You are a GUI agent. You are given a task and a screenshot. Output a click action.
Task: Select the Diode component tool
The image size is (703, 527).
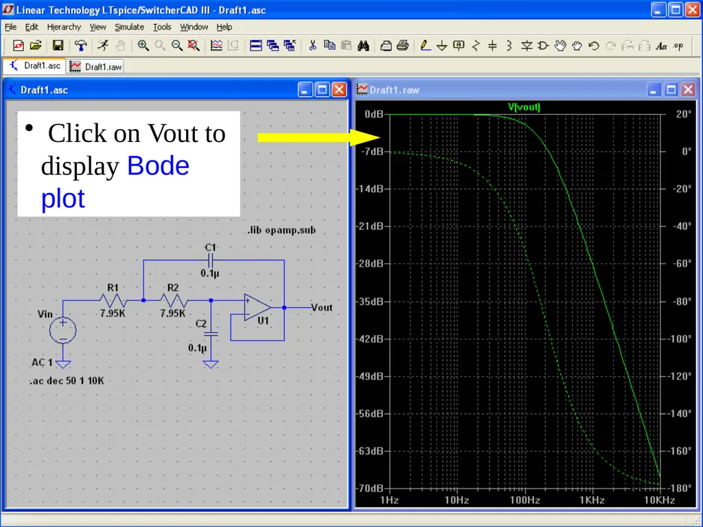[x=527, y=45]
